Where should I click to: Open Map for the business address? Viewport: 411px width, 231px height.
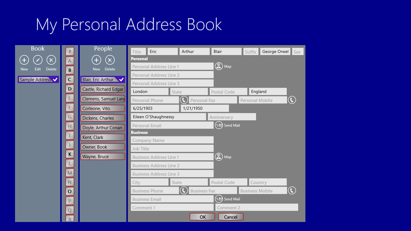click(x=219, y=157)
